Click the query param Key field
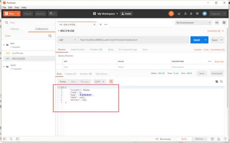This screenshot has width=230, height=143. tap(90, 67)
